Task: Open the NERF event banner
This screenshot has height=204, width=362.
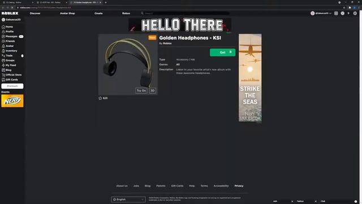Action: (12, 101)
